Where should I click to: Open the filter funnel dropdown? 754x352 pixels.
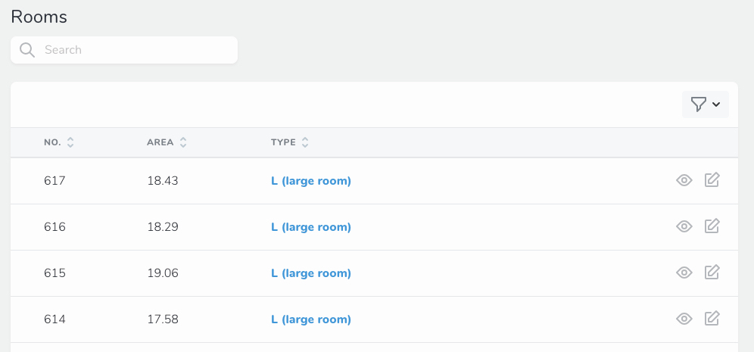coord(705,104)
